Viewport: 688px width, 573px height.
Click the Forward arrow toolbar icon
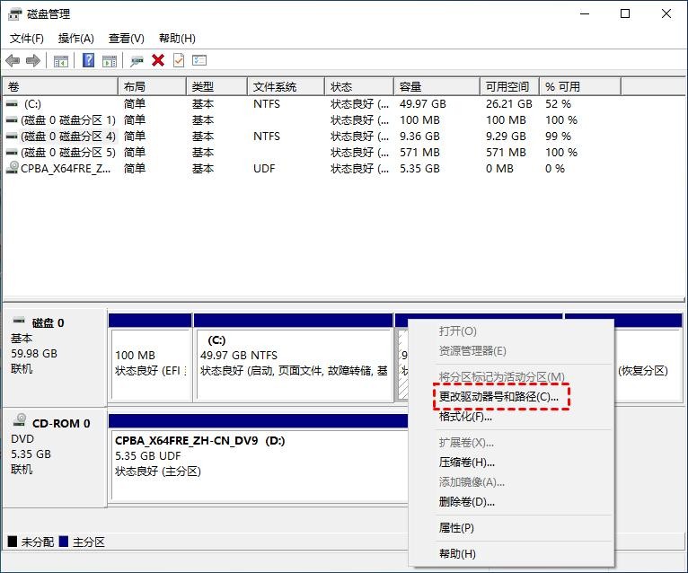(x=33, y=60)
